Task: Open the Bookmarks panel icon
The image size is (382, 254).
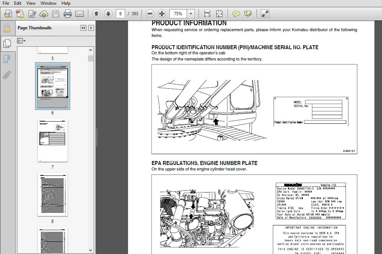Action: 7,59
